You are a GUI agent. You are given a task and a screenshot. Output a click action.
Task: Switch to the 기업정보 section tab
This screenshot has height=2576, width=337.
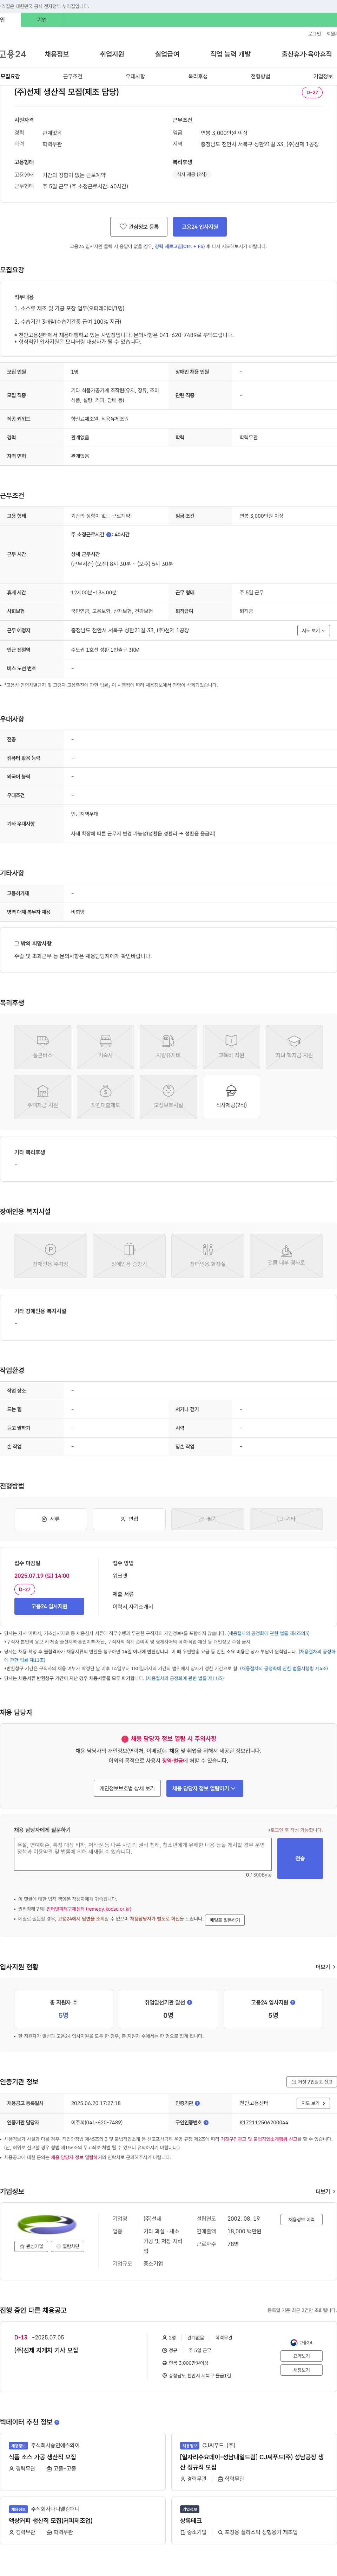click(323, 76)
